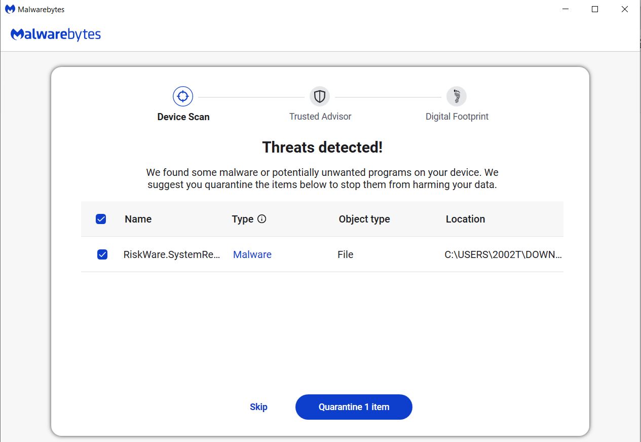Viewport: 641px width, 442px height.
Task: Close the Malwarebytes window
Action: pos(625,9)
